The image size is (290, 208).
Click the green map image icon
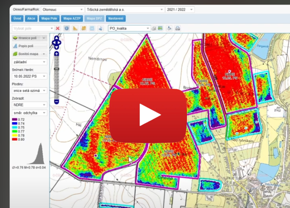click(x=160, y=28)
